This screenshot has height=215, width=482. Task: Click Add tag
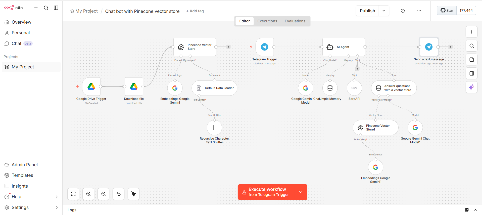195,11
